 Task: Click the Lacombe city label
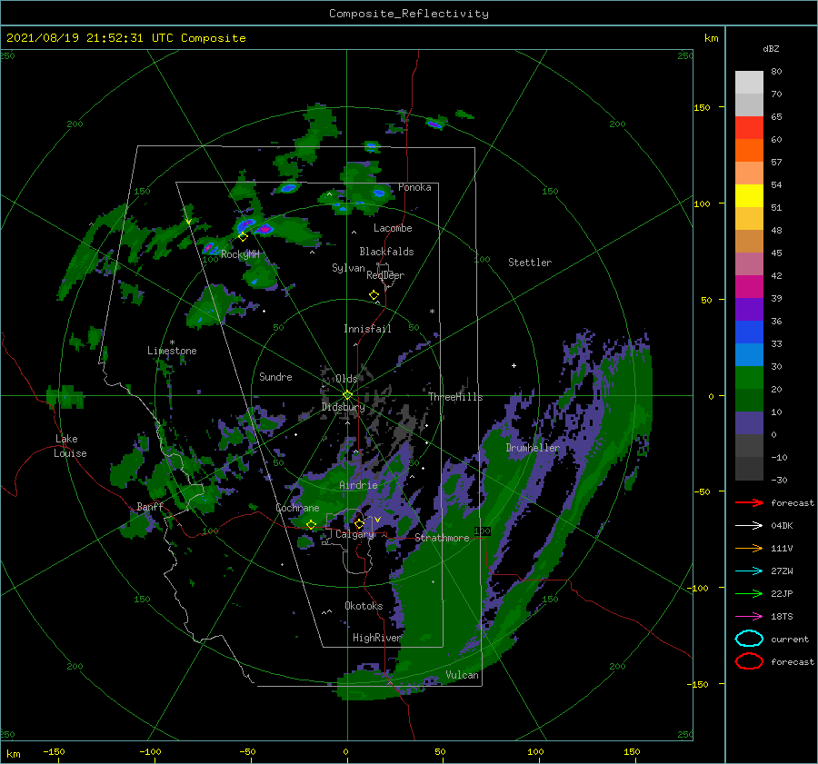pos(393,228)
